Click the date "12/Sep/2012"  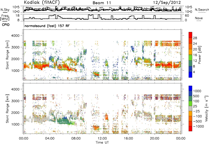(167, 3)
